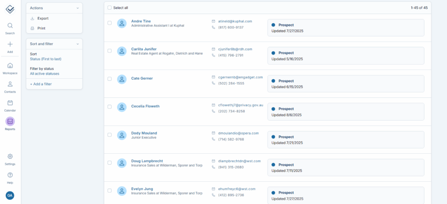Screen dimensions: 447x204
Task: Click the Add plus icon
Action: pos(10,44)
